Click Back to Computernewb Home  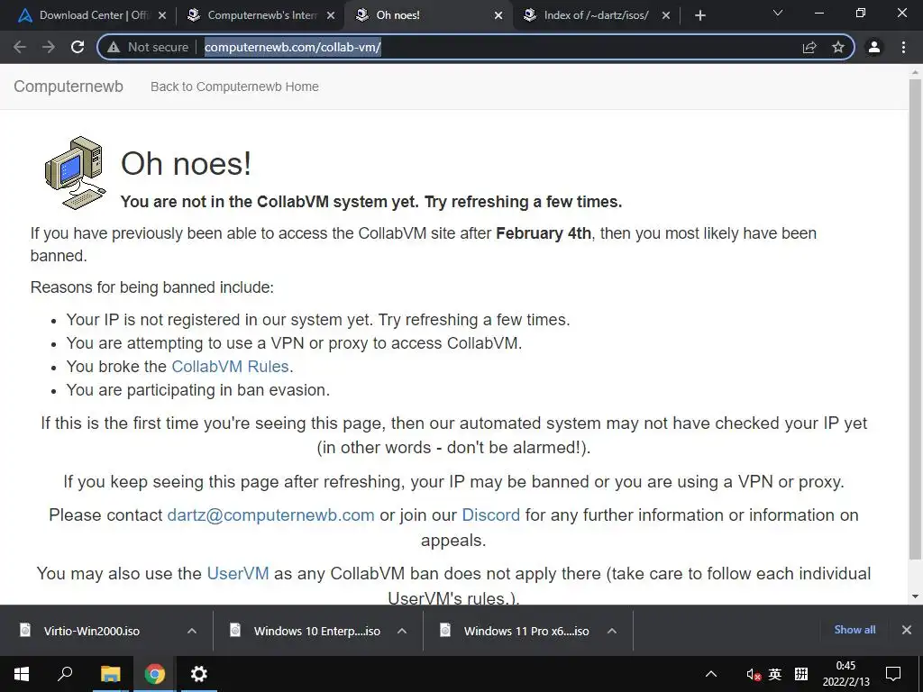click(234, 86)
